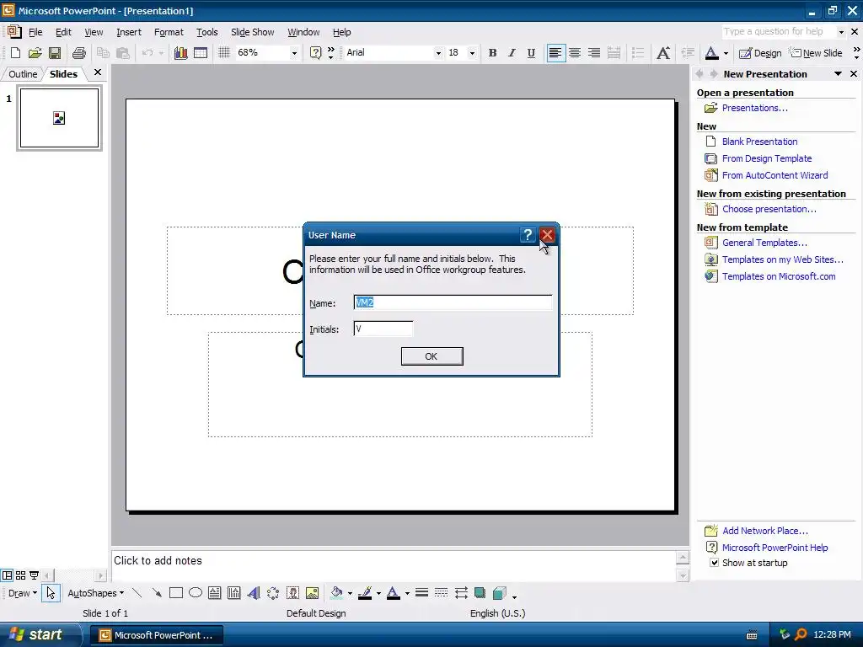Open the Fill Color dropdown arrow
863x647 pixels.
tap(350, 593)
